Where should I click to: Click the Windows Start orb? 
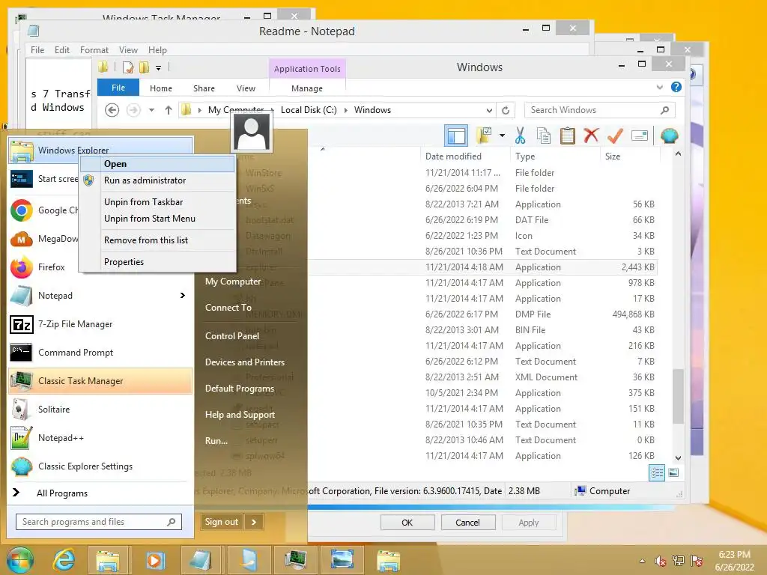coord(19,560)
